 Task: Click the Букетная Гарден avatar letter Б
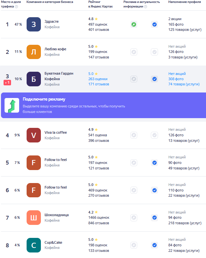tap(34, 79)
